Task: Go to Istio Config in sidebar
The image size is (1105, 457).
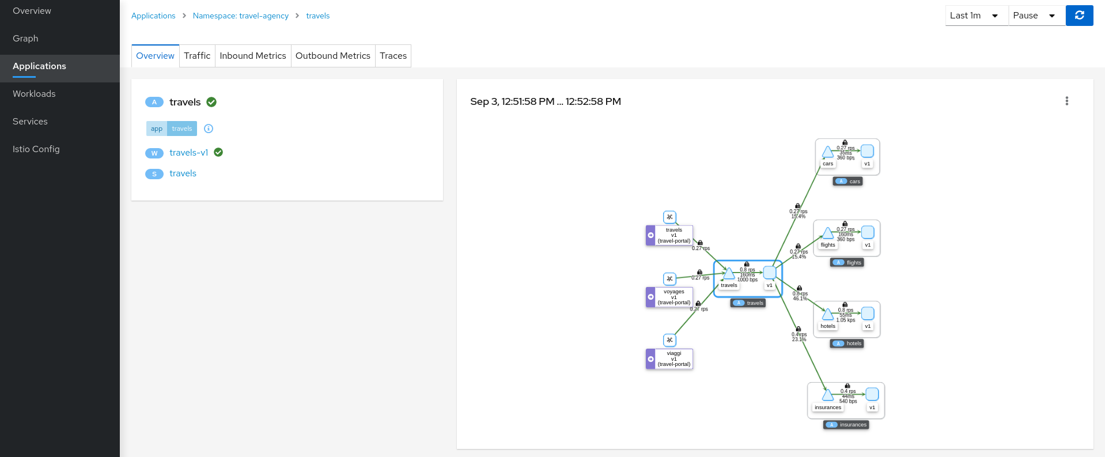Action: point(36,149)
